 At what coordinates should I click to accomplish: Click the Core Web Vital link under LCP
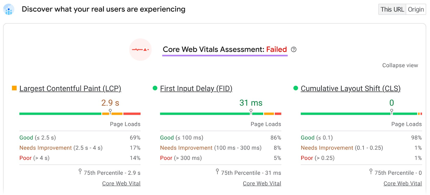point(121,183)
